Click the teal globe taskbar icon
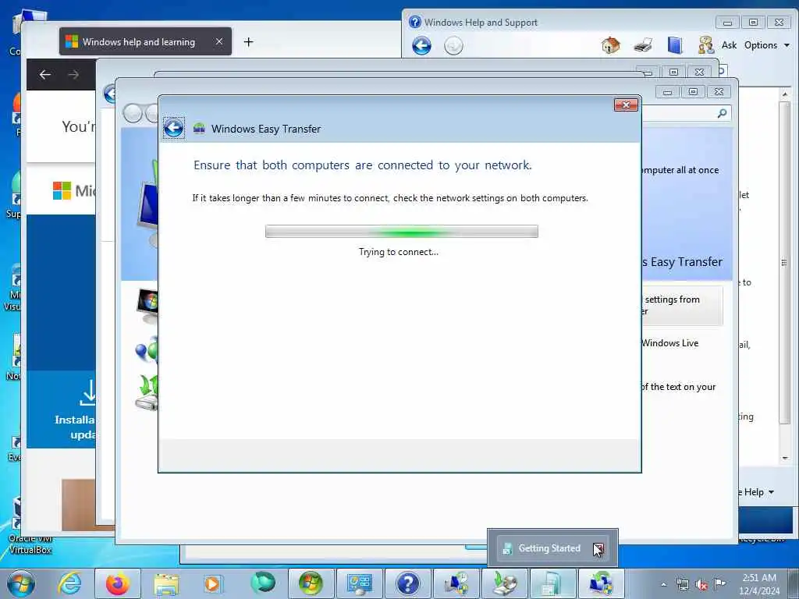Screen dimensions: 799x599 [x=263, y=583]
